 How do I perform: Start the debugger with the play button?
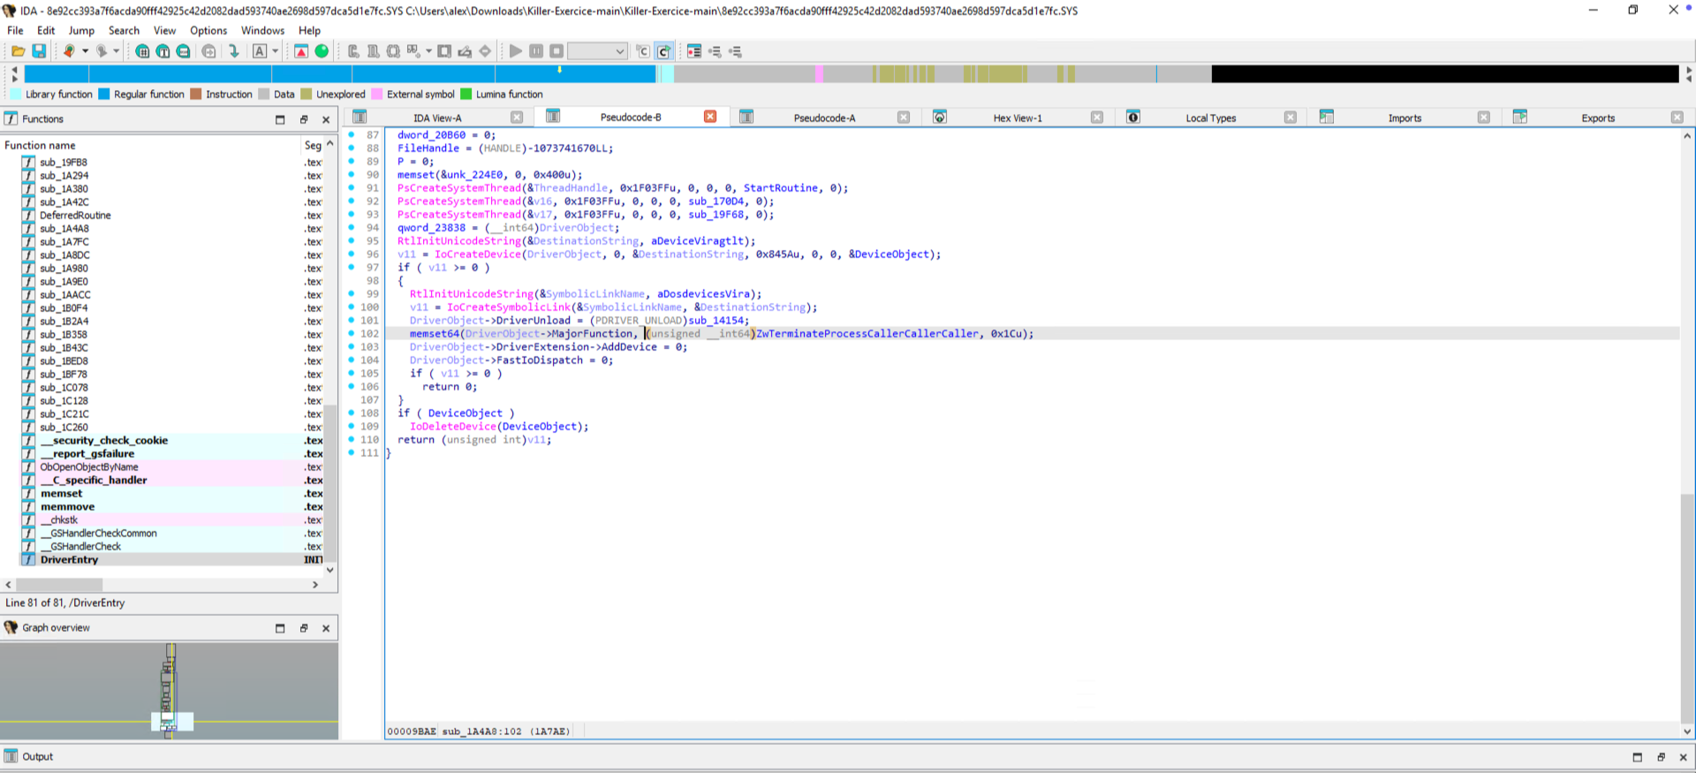[516, 51]
